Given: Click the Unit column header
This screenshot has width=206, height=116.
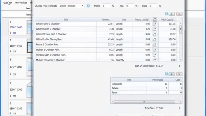Looking at the screenshot, I should (124, 20).
